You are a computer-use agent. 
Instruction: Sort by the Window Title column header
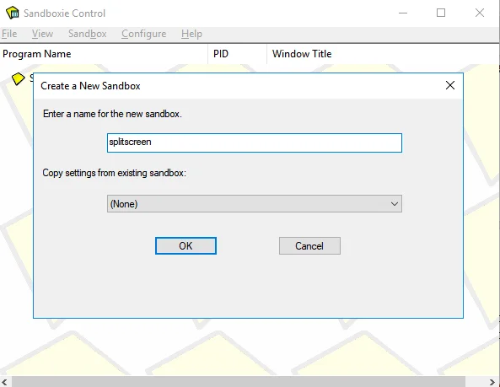click(x=383, y=54)
